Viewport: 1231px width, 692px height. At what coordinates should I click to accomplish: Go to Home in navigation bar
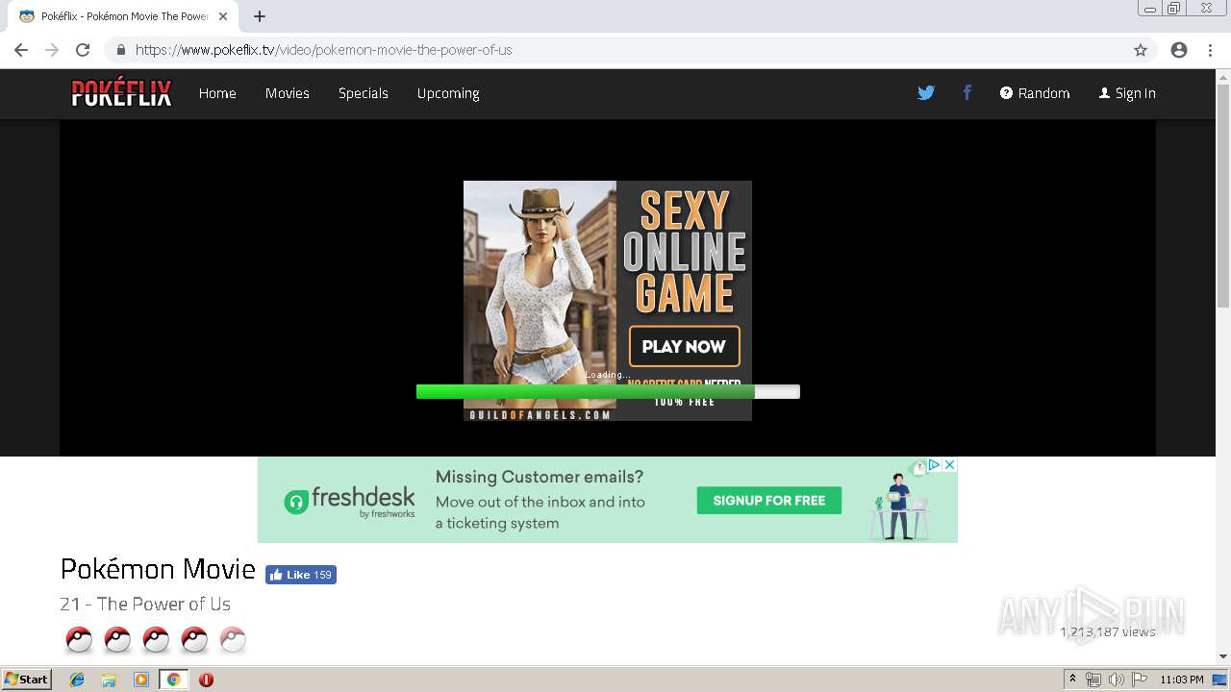217,93
